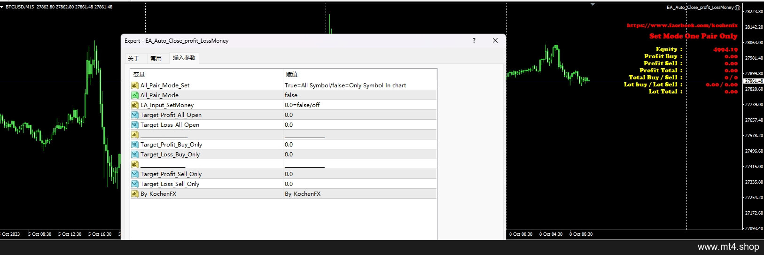Select the EA_Input_SetMoney variable name

tap(167, 105)
